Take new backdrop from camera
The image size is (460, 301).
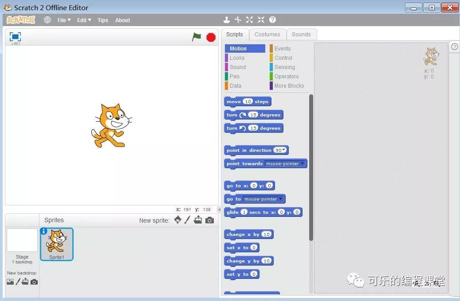34,282
